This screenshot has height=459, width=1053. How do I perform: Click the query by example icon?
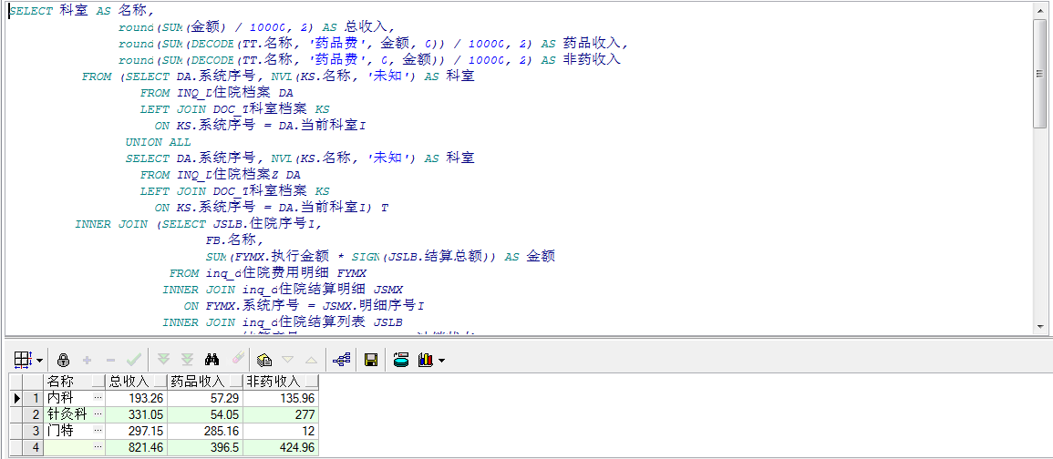pyautogui.click(x=264, y=360)
